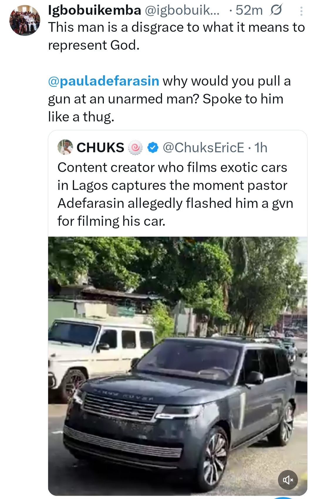Open the three-dot more options menu
317x499 pixels.
pyautogui.click(x=301, y=11)
